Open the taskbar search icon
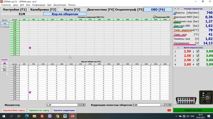Screen dimensions: 213x119 coord(11,116)
